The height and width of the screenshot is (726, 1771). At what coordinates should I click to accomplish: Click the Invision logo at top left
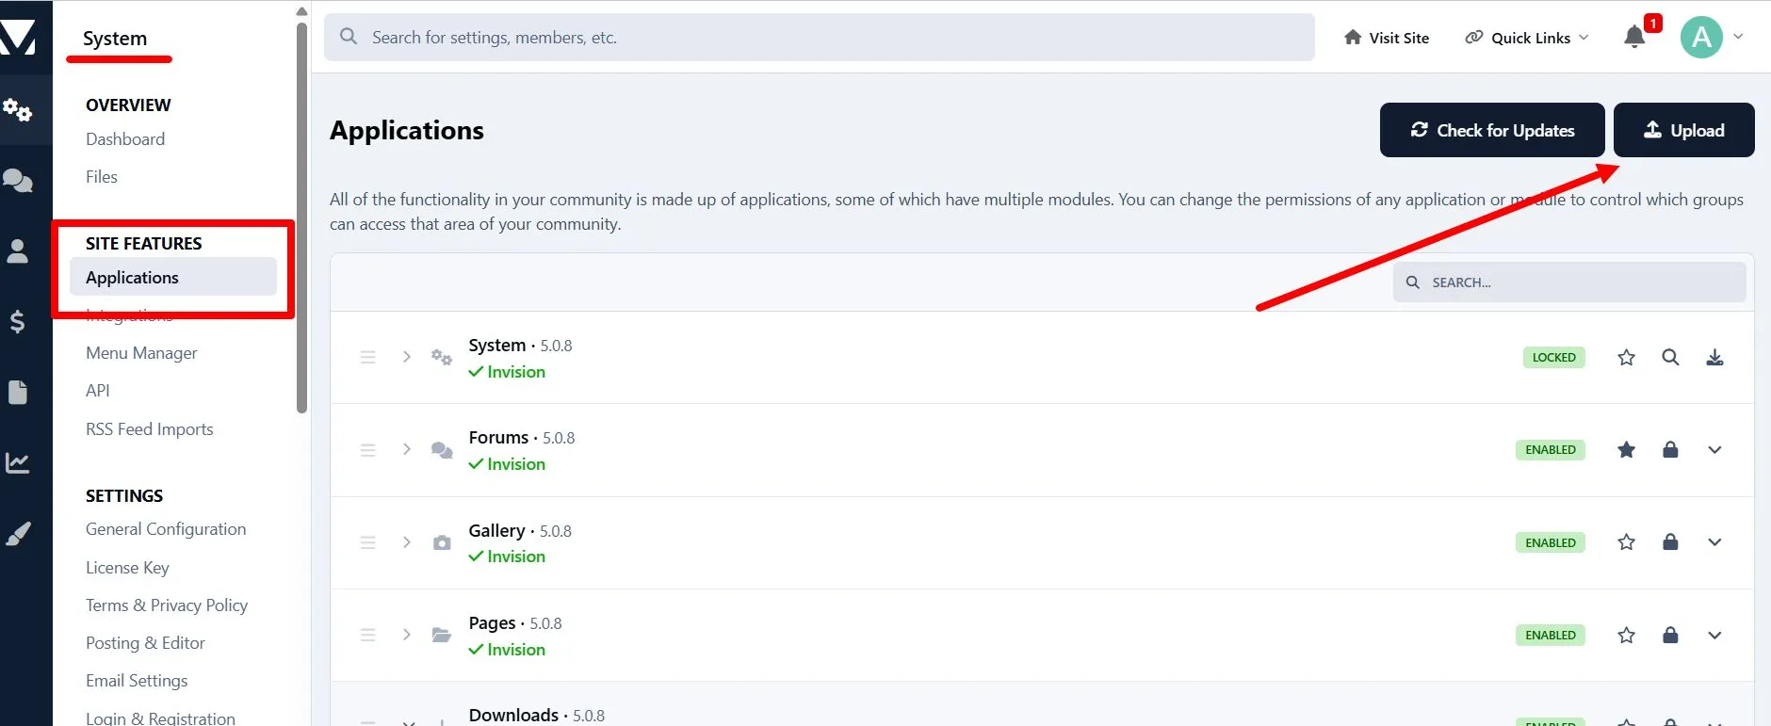coord(18,37)
